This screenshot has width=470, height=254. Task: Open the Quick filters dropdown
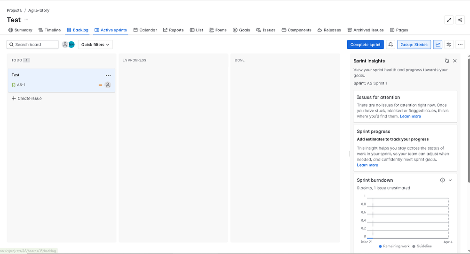96,45
